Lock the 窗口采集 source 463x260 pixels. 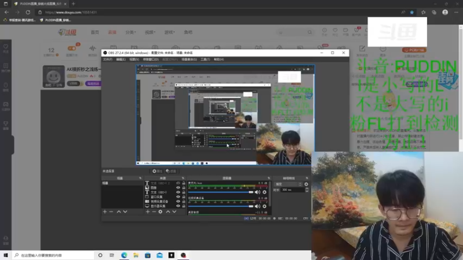click(x=183, y=196)
